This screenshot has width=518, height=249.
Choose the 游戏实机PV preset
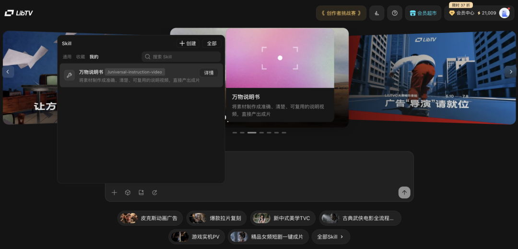coord(197,237)
